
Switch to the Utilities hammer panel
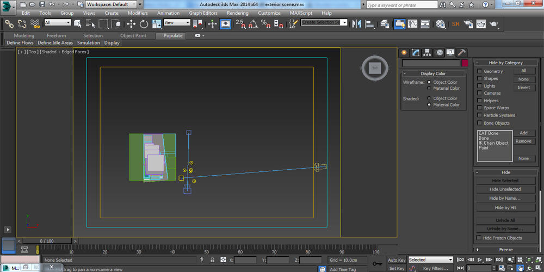point(461,53)
